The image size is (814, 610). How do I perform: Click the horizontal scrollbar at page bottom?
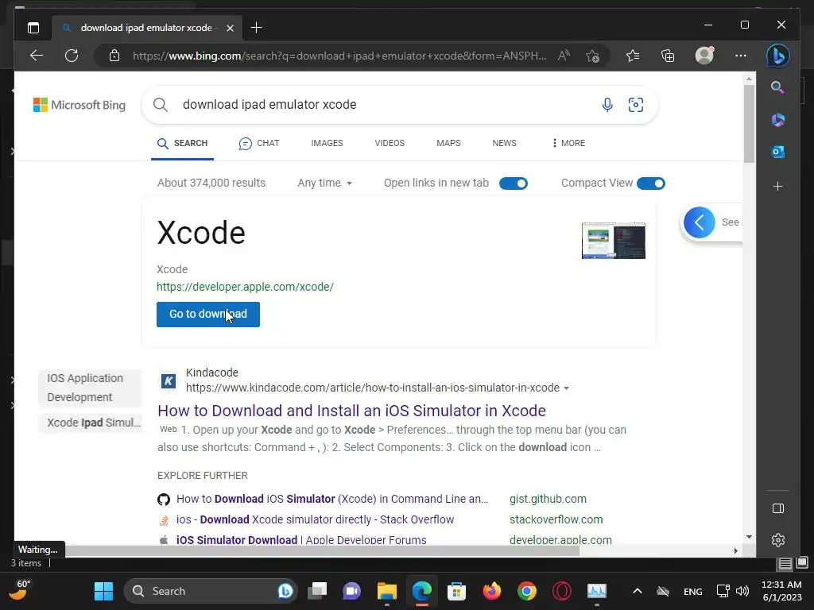coord(322,551)
